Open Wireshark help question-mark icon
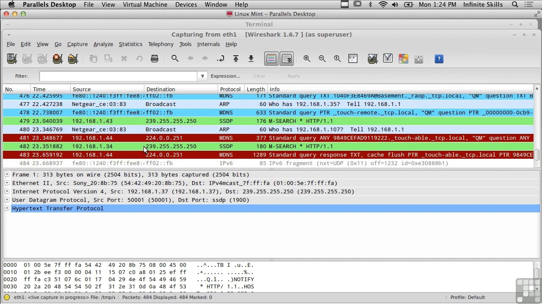542x304 pixels. pos(439,59)
